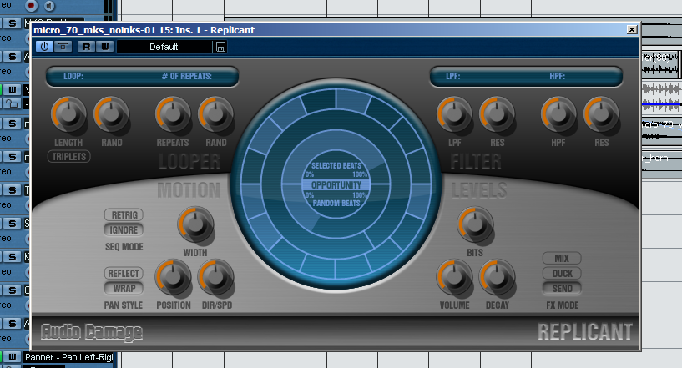This screenshot has height=368, width=682.
Task: Adjust the HPF cutoff knob
Action: (x=558, y=114)
